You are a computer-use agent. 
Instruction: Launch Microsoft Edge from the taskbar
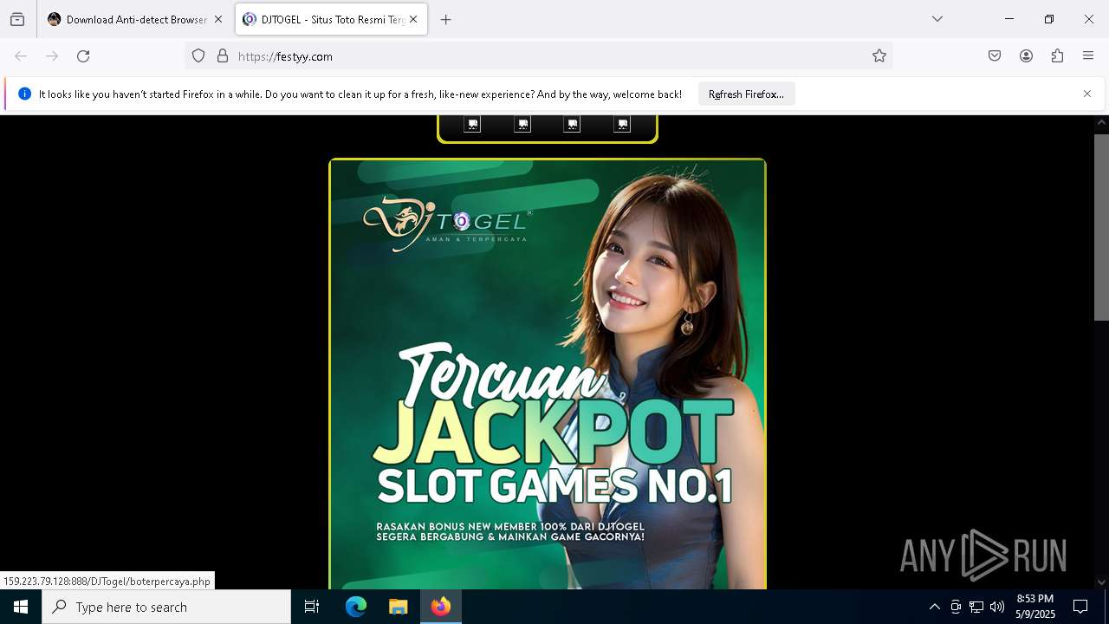(356, 607)
